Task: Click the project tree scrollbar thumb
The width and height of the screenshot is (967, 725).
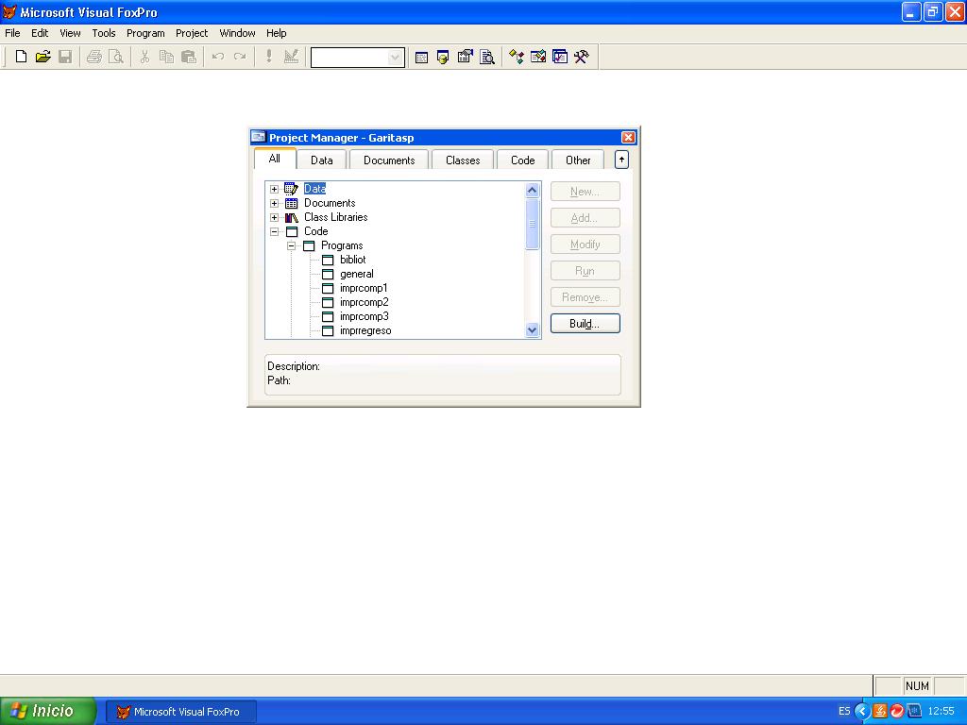Action: point(533,224)
